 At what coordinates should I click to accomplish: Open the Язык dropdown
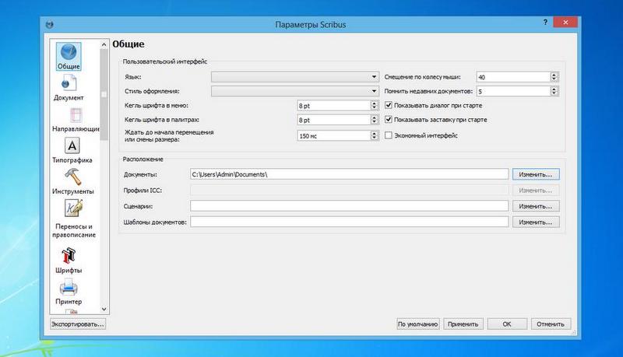coord(295,77)
